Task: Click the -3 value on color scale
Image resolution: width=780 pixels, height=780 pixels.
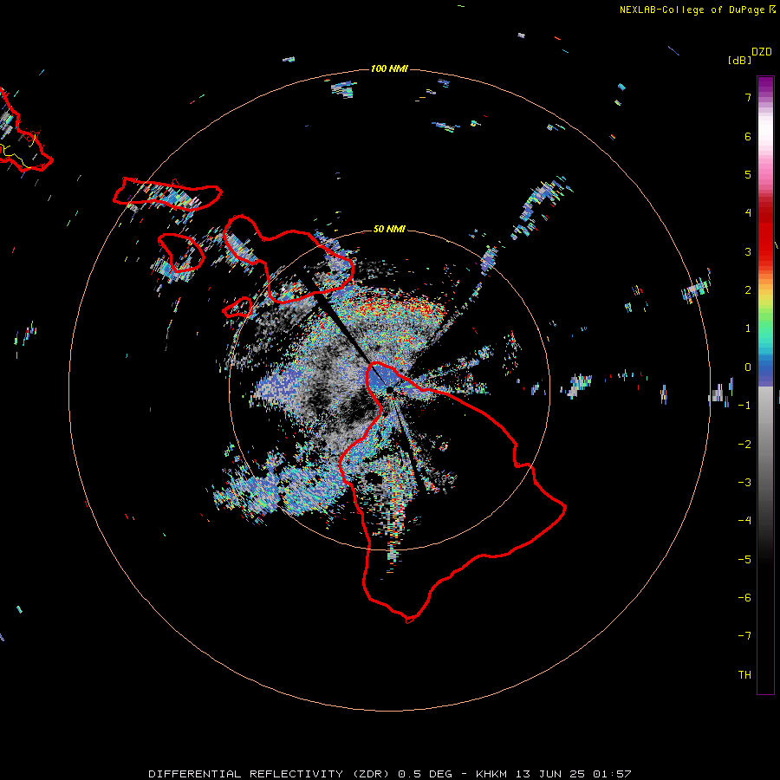Action: (x=744, y=483)
